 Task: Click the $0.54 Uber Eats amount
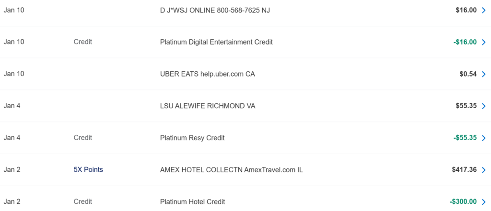pos(468,74)
